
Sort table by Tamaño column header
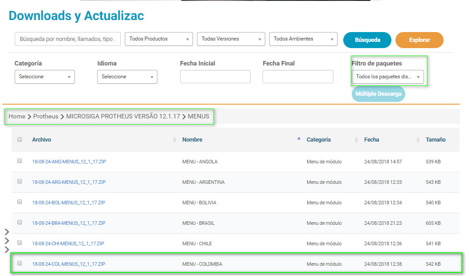[x=436, y=139]
